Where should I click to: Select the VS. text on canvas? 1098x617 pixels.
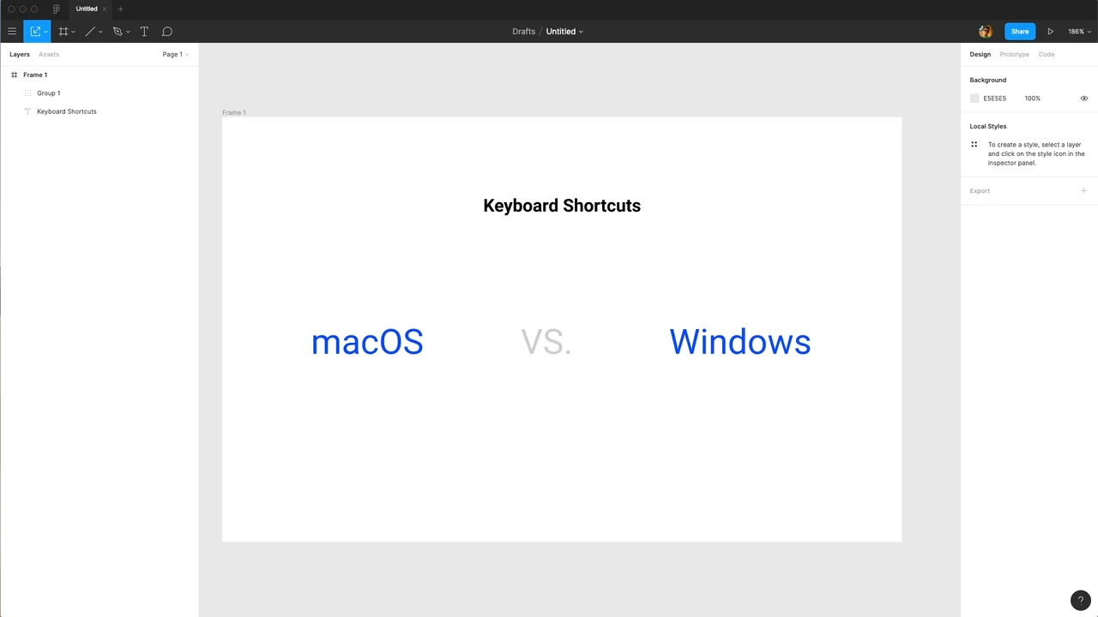(x=546, y=342)
